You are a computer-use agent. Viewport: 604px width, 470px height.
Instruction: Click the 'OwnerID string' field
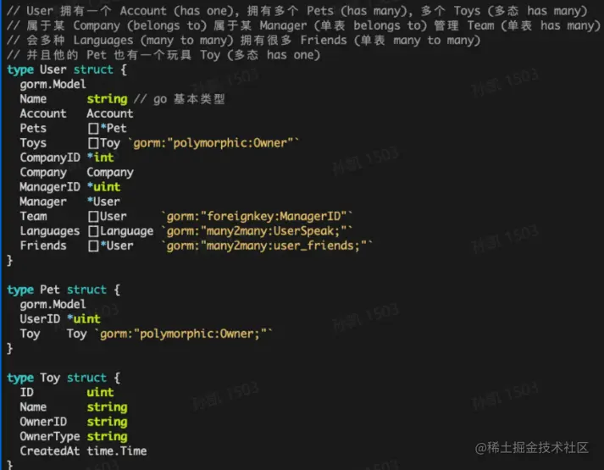74,422
